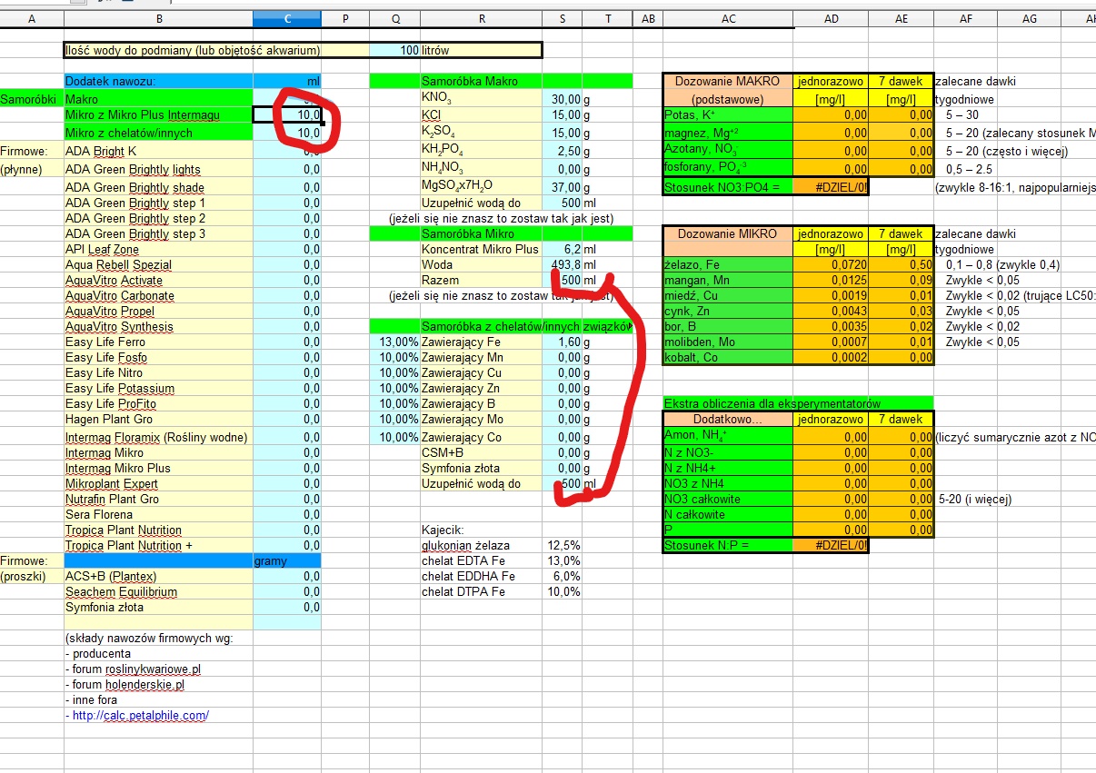Screen dimensions: 1096x773
Task: Select the 'Mikro z chelatów/innych' row label
Action: pyautogui.click(x=158, y=133)
